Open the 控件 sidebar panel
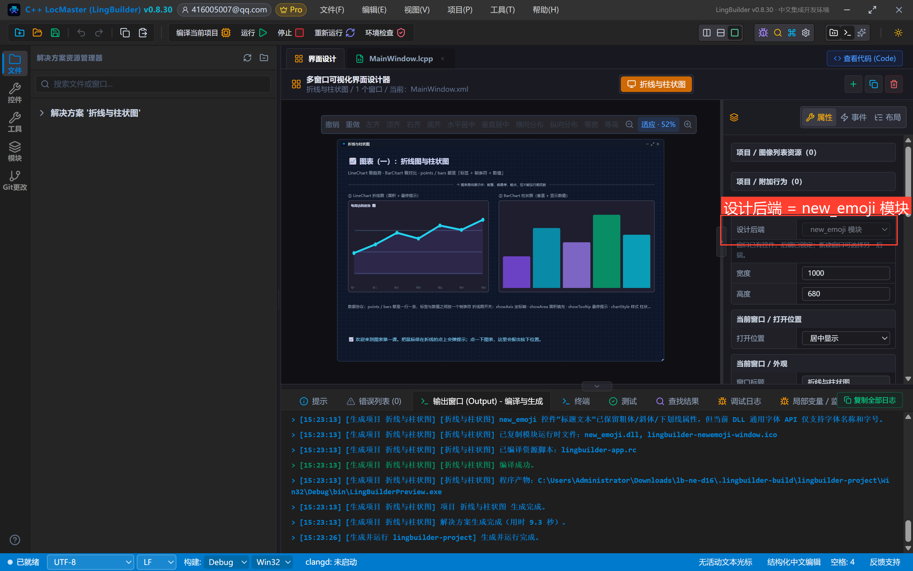Image resolution: width=913 pixels, height=571 pixels. pos(15,93)
